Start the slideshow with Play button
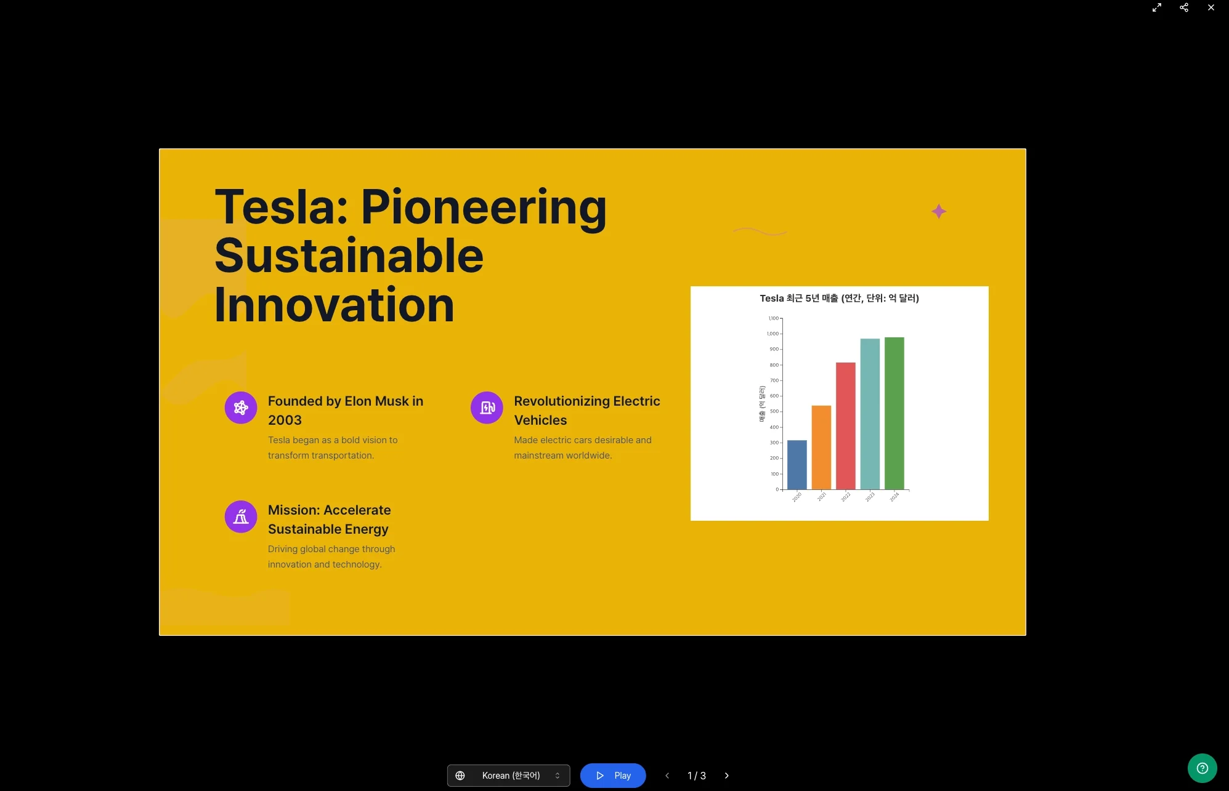 coord(612,776)
